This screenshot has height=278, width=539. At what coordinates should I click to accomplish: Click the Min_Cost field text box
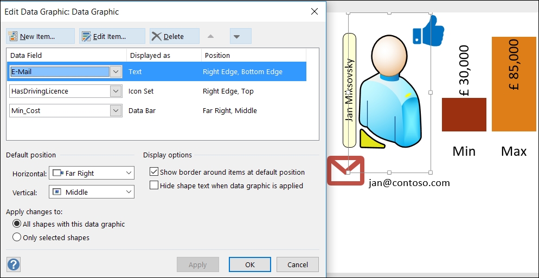click(60, 111)
